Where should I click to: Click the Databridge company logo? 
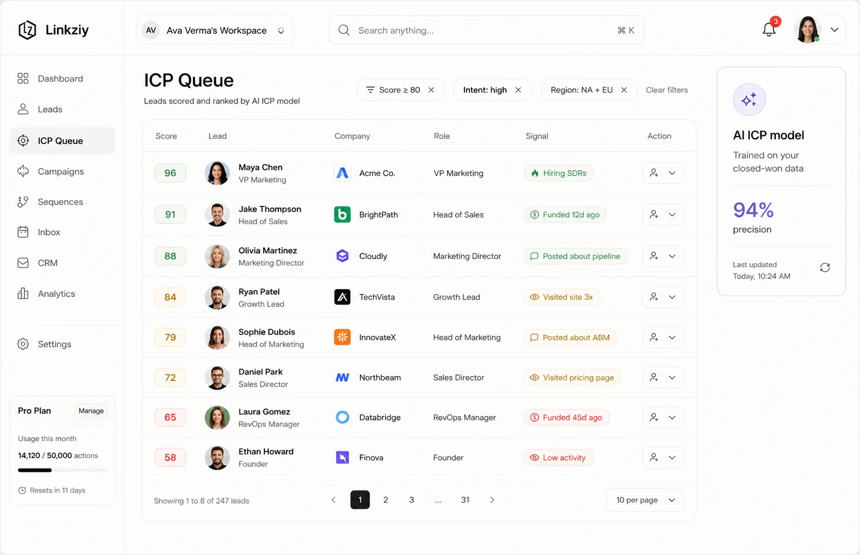(x=343, y=417)
